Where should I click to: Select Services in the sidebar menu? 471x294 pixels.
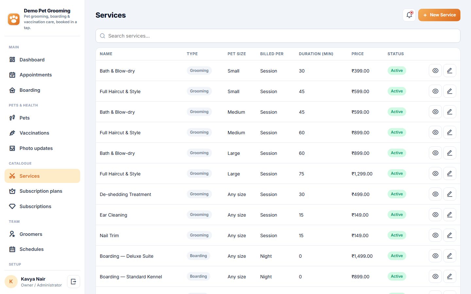pos(42,176)
